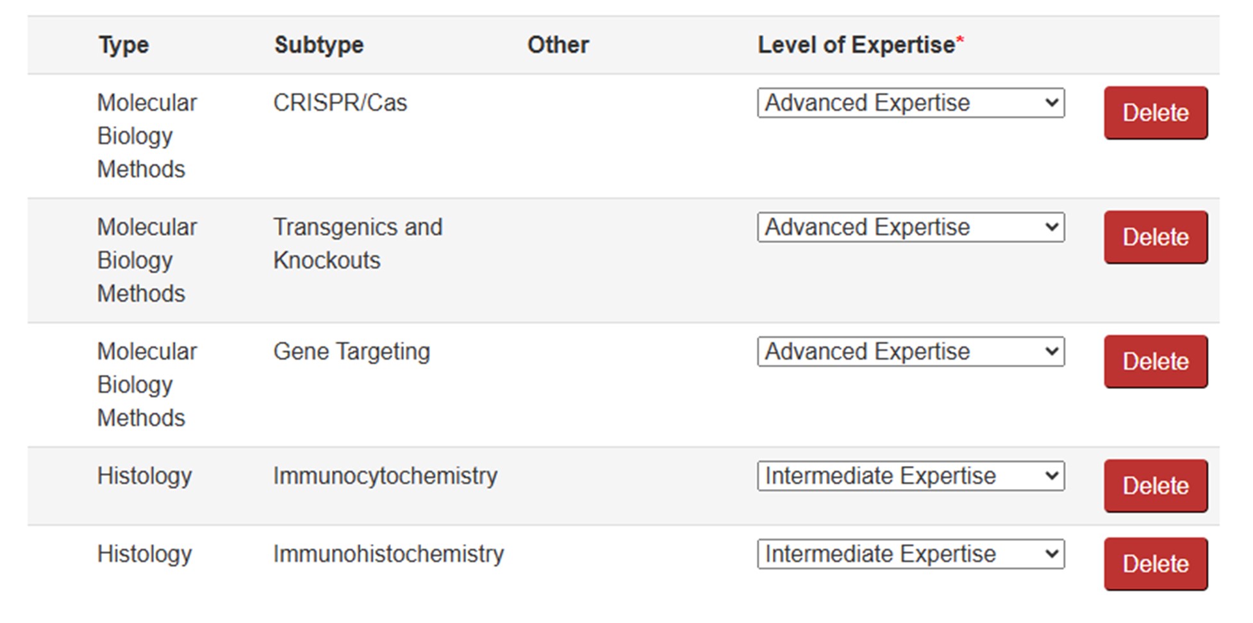Change expertise level for Immunocytochemistry
Viewport: 1253px width, 623px height.
(910, 476)
